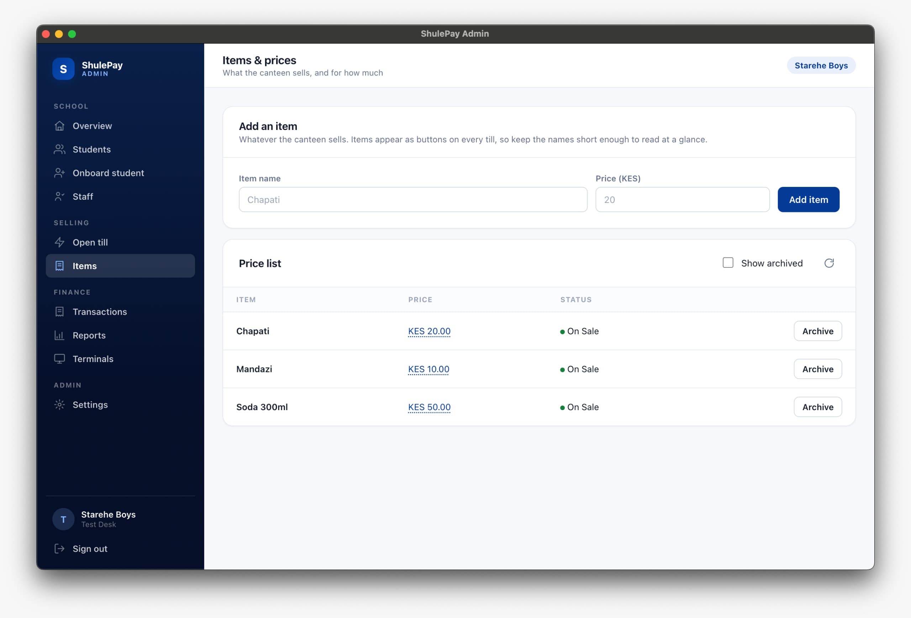Click the Starehe Boys account name in sidebar

tap(108, 514)
